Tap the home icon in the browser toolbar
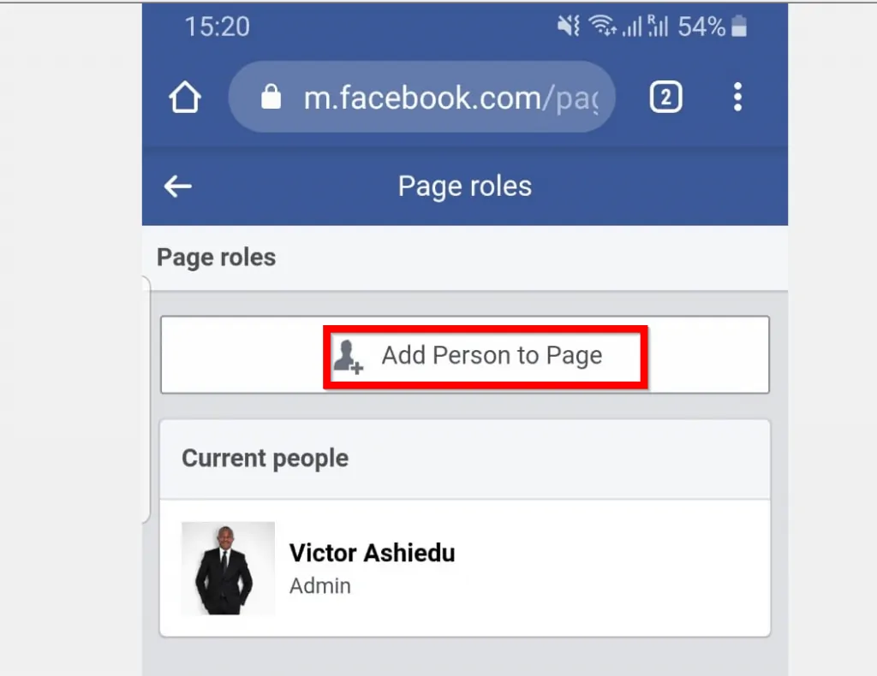 click(184, 97)
